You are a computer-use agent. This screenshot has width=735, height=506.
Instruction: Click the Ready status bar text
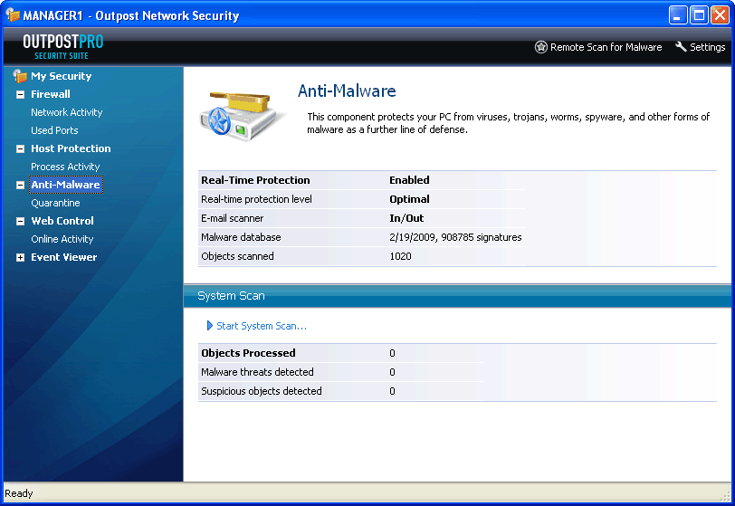click(19, 493)
